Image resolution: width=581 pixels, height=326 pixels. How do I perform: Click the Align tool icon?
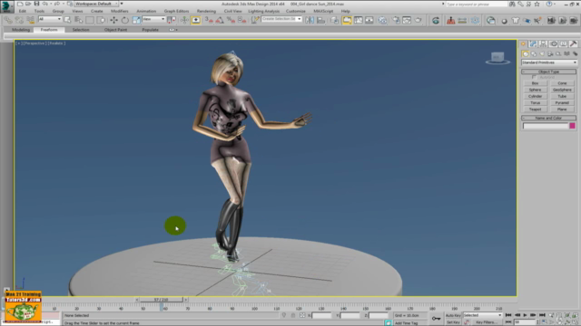point(320,20)
